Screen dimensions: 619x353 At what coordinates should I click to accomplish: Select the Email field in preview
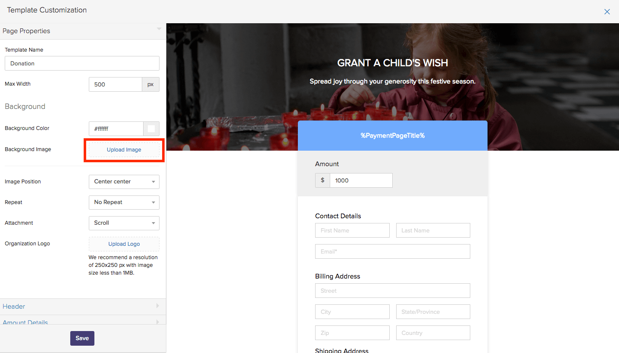tap(392, 251)
